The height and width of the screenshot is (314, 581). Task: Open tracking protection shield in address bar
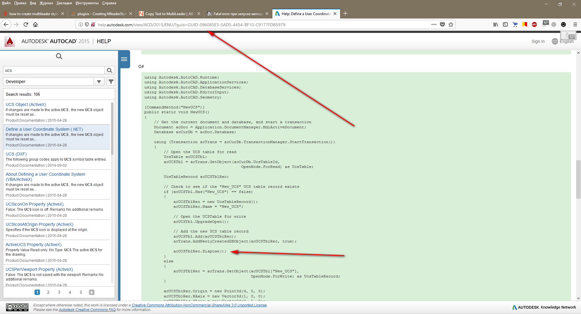point(87,24)
